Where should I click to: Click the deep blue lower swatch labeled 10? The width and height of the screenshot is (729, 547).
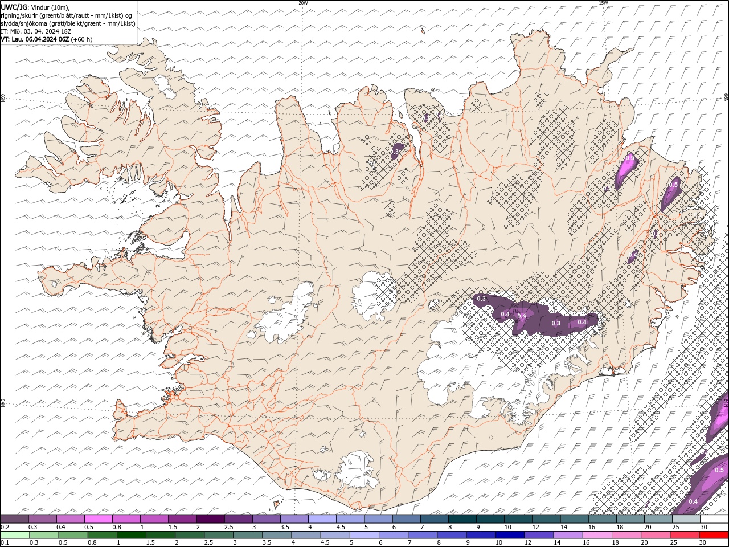coord(510,535)
